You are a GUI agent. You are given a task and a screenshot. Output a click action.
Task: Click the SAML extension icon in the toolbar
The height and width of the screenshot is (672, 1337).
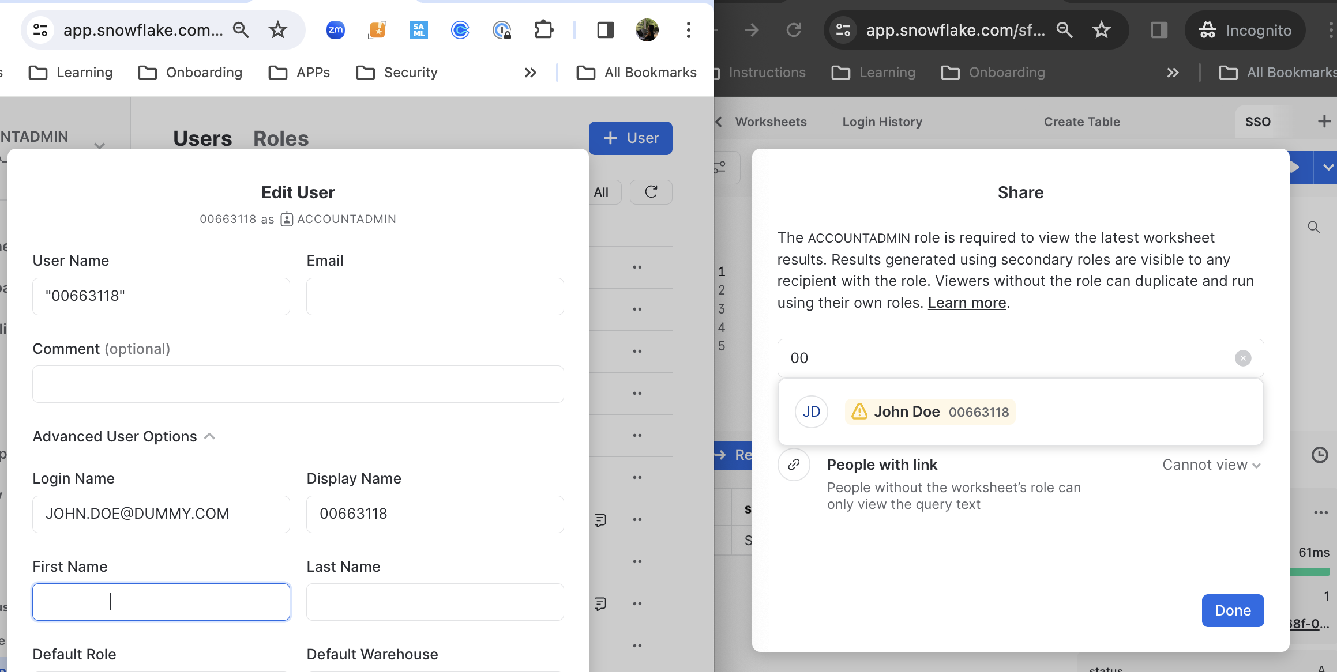418,30
